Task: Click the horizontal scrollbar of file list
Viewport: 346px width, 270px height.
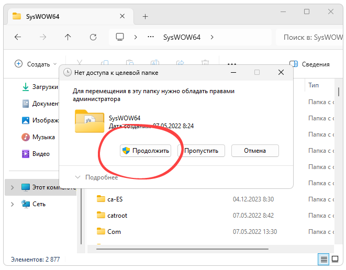Action: click(182, 249)
